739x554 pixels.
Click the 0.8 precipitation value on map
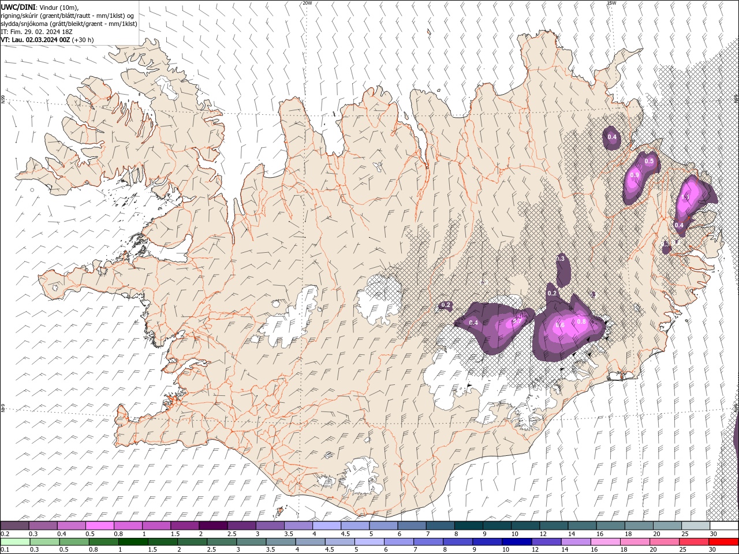[x=581, y=321]
